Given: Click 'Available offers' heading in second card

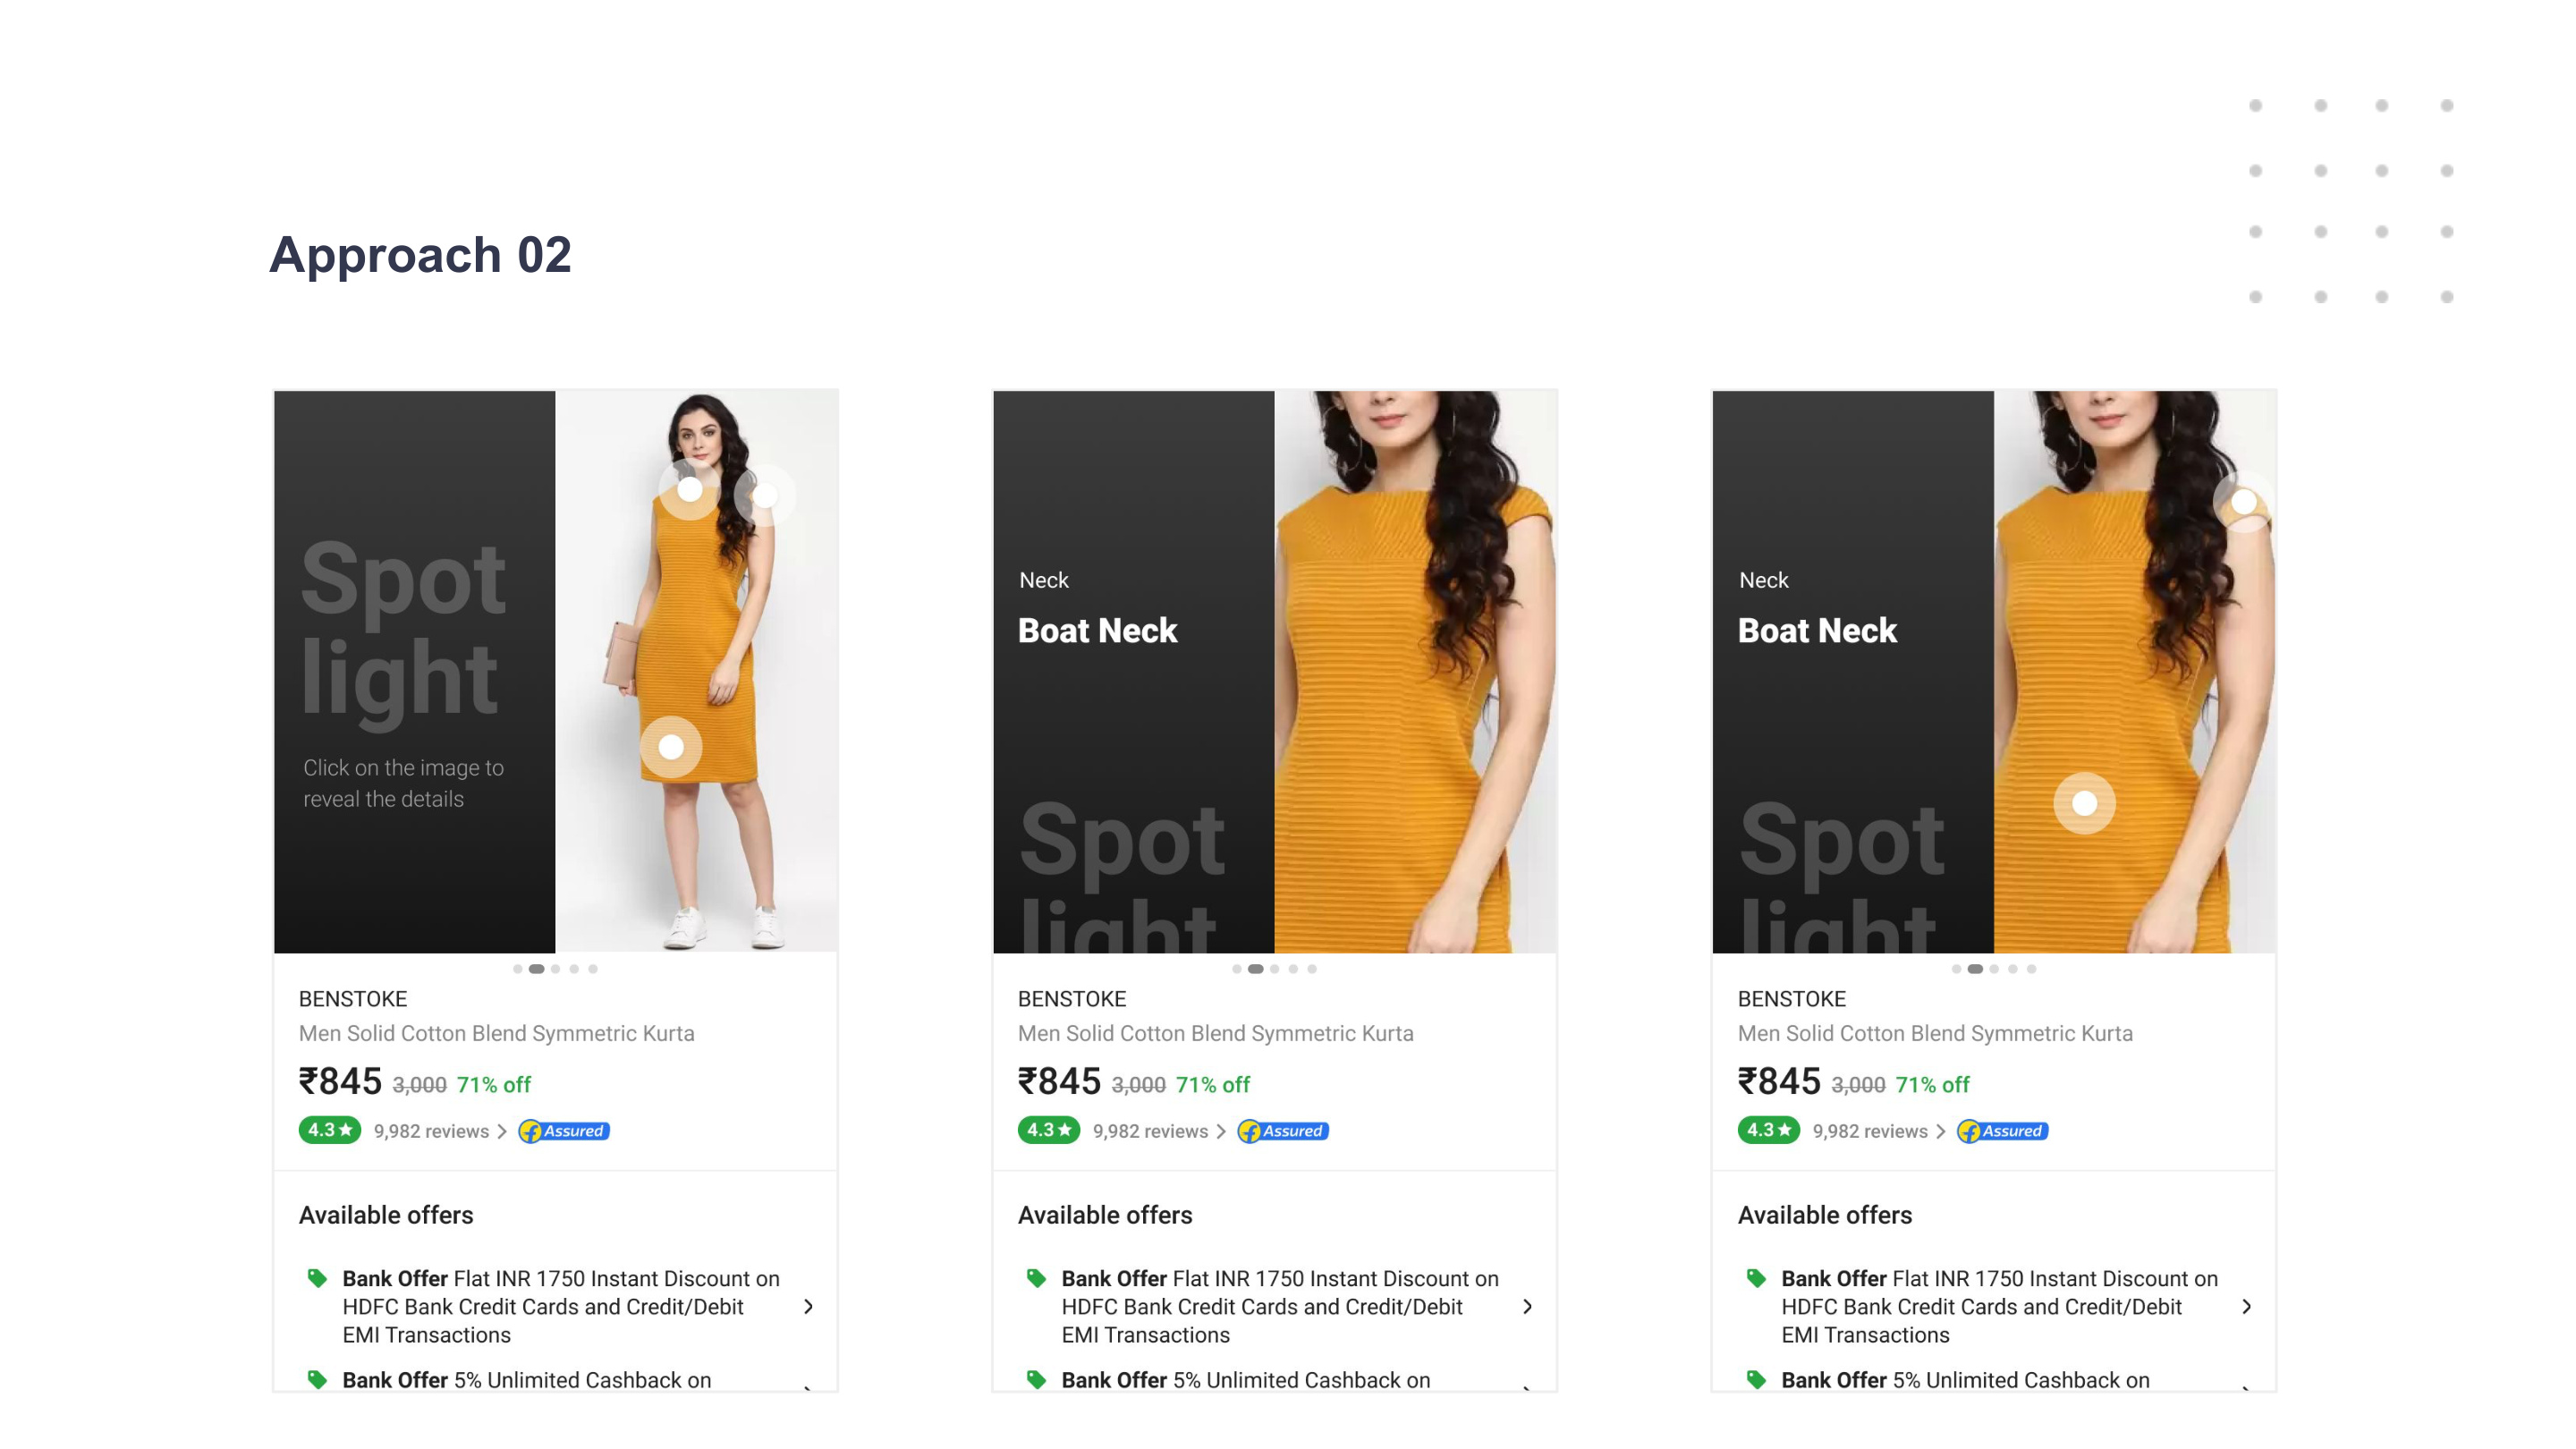Looking at the screenshot, I should click(x=1105, y=1215).
